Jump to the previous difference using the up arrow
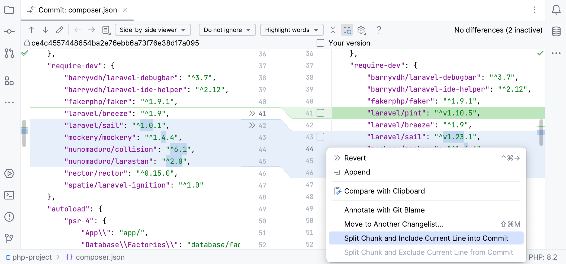 tap(31, 30)
